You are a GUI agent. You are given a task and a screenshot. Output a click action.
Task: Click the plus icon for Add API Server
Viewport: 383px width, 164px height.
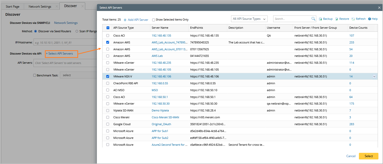(x=125, y=20)
